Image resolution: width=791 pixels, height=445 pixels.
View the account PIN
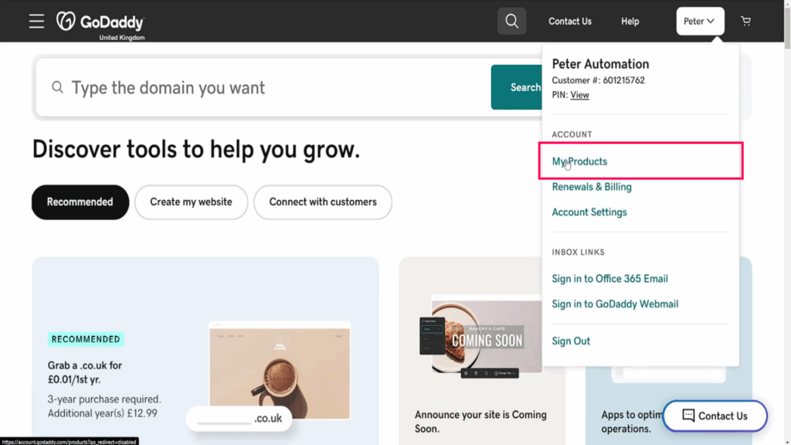579,95
